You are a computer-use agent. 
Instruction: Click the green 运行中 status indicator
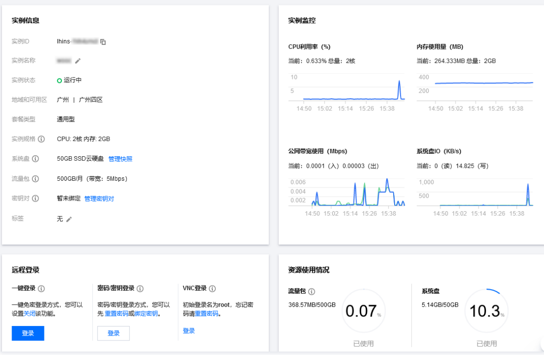pyautogui.click(x=59, y=80)
